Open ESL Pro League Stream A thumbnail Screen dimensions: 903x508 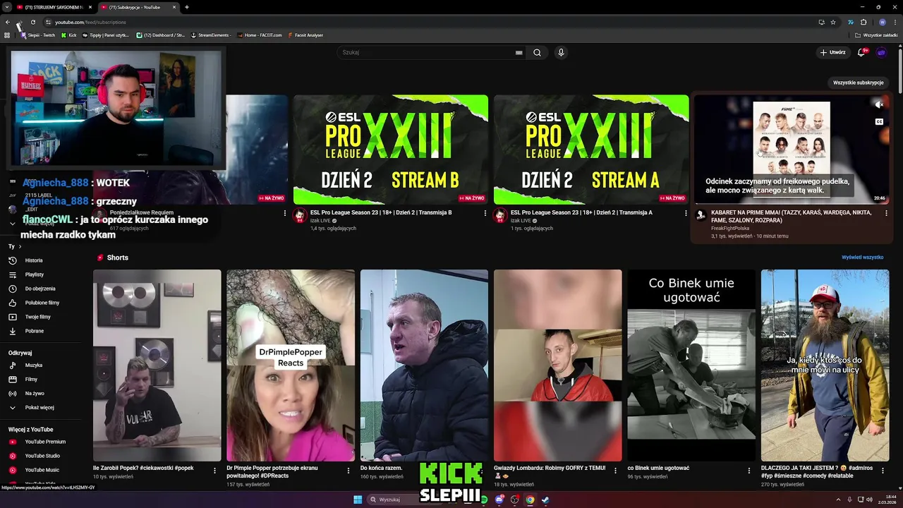[591, 150]
